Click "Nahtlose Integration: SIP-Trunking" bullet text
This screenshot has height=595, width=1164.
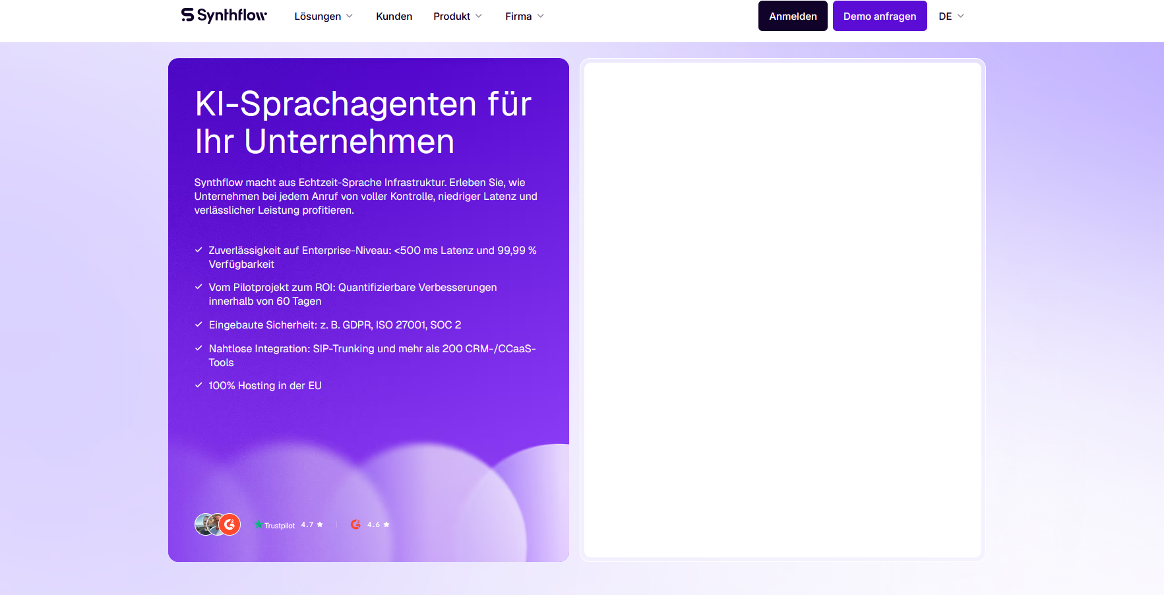click(373, 356)
